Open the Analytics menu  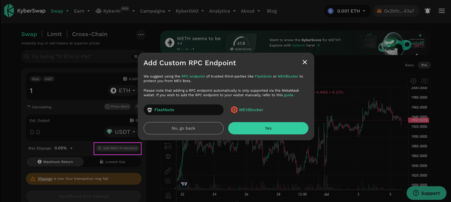pos(222,11)
